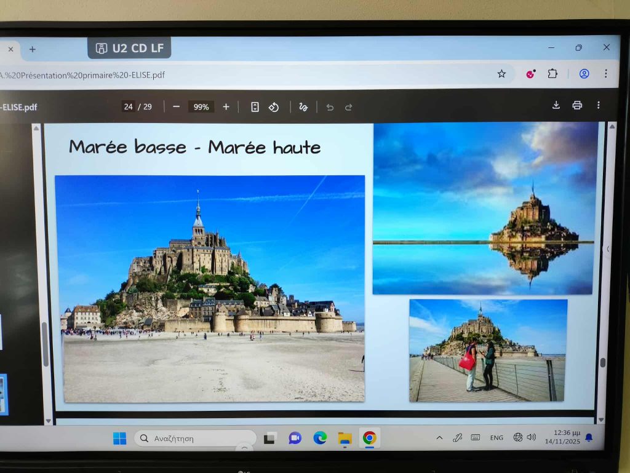Open PDF viewer more actions menu
The height and width of the screenshot is (473, 630).
coord(598,105)
